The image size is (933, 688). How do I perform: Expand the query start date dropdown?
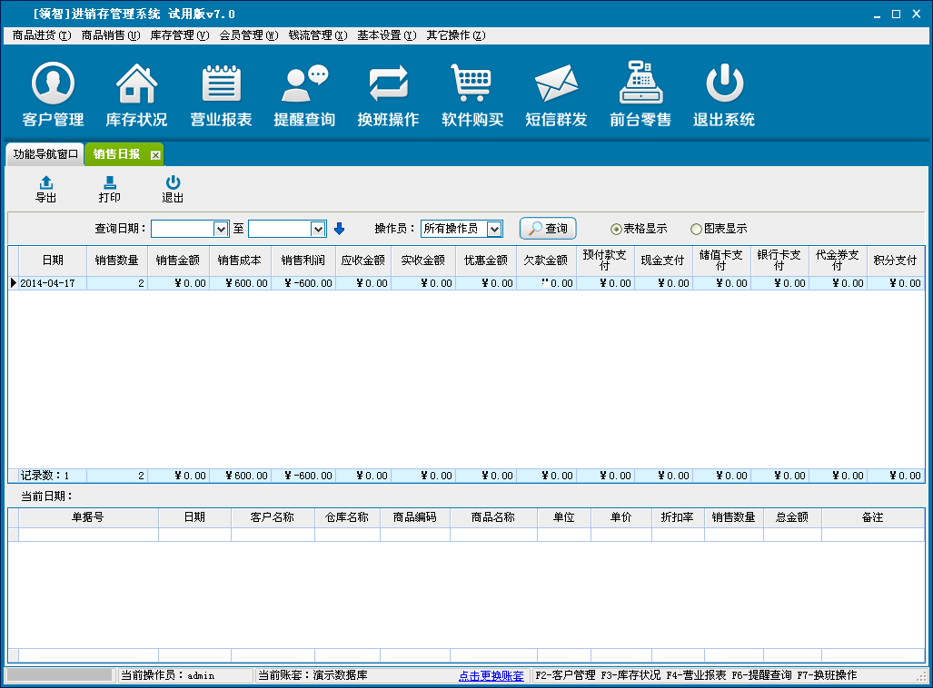(220, 229)
